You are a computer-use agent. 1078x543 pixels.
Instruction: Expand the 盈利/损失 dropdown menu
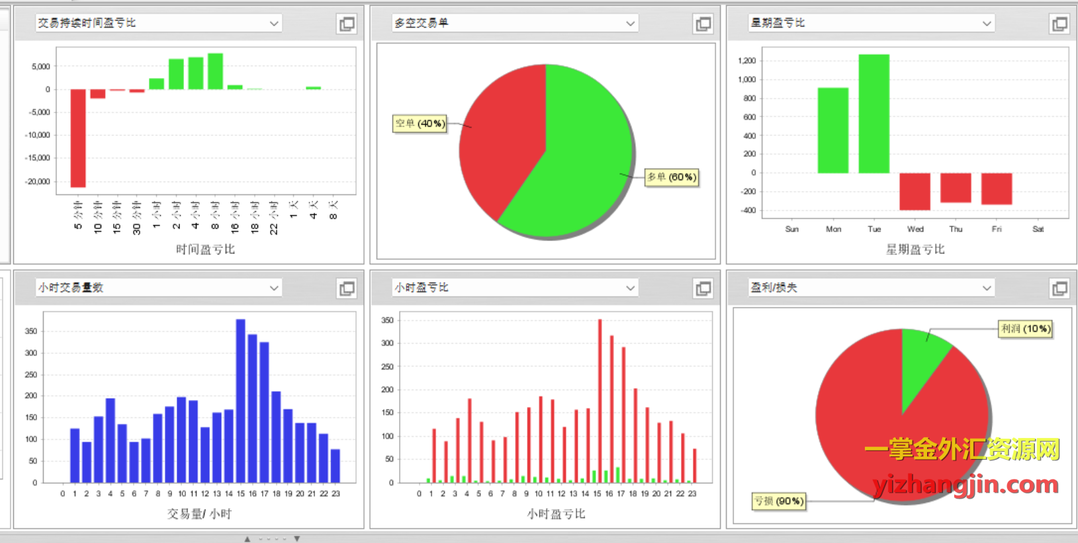(x=986, y=288)
